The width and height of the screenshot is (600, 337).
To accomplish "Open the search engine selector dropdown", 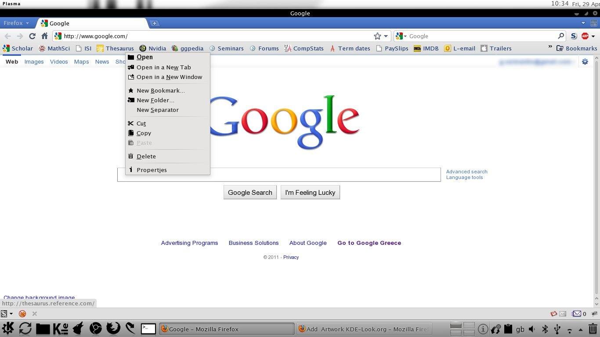I will pyautogui.click(x=401, y=36).
